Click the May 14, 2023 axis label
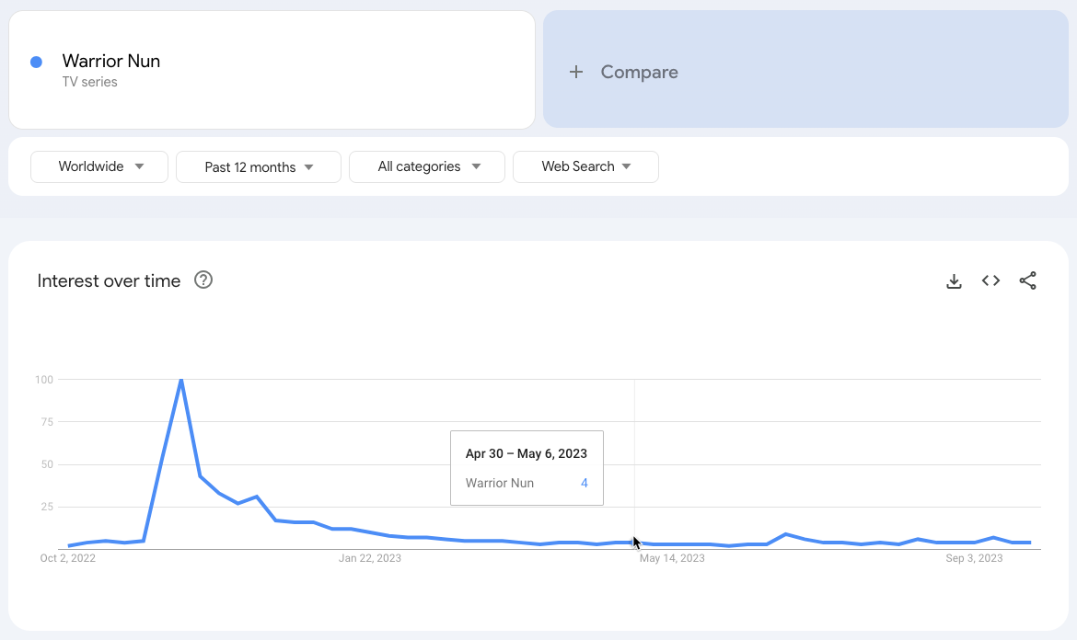1077x640 pixels. (x=672, y=557)
